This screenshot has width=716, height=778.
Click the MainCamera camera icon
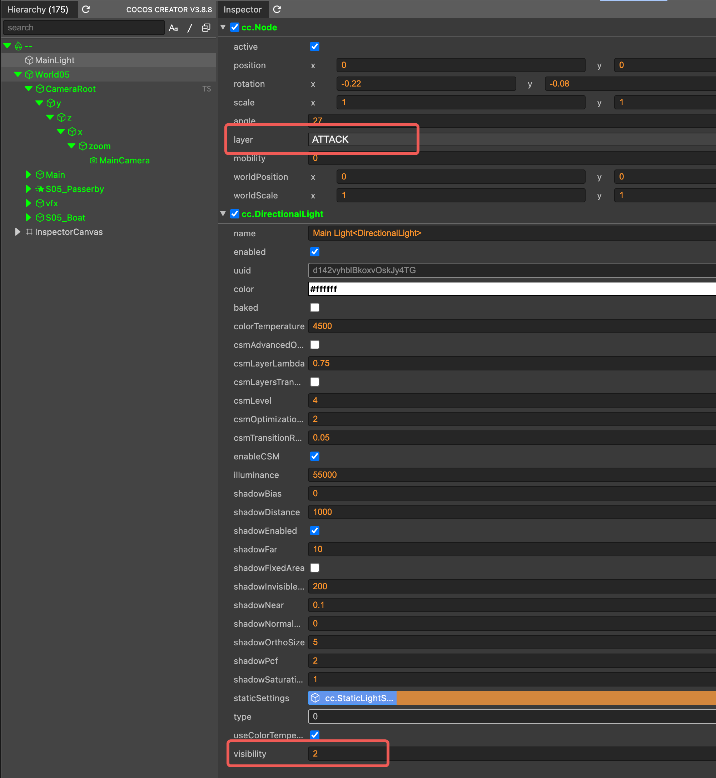(x=93, y=161)
